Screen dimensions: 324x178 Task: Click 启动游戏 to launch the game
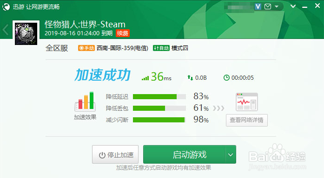click(185, 154)
